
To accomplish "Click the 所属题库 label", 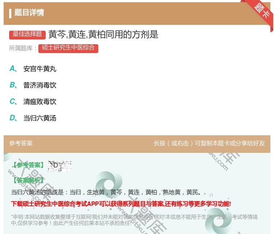I will pyautogui.click(x=23, y=48).
